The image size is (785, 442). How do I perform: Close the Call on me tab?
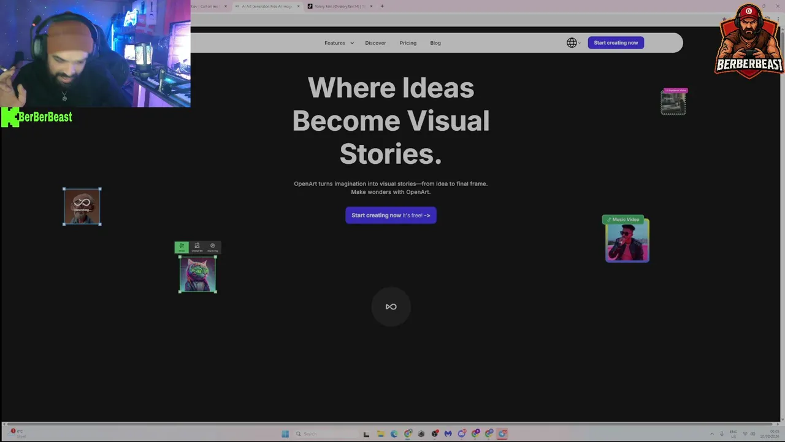[x=226, y=6]
